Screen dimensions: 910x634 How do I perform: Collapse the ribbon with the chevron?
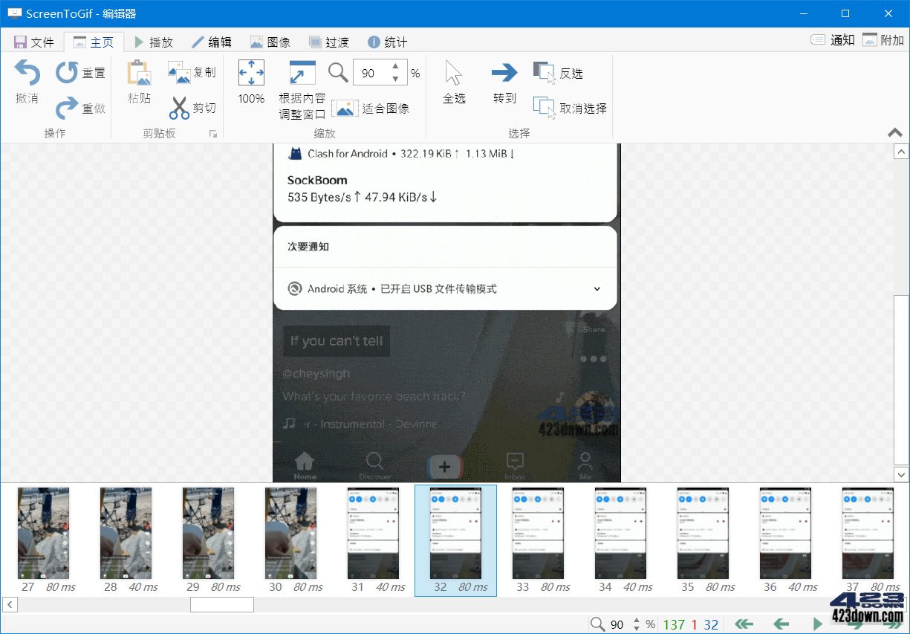tap(895, 132)
